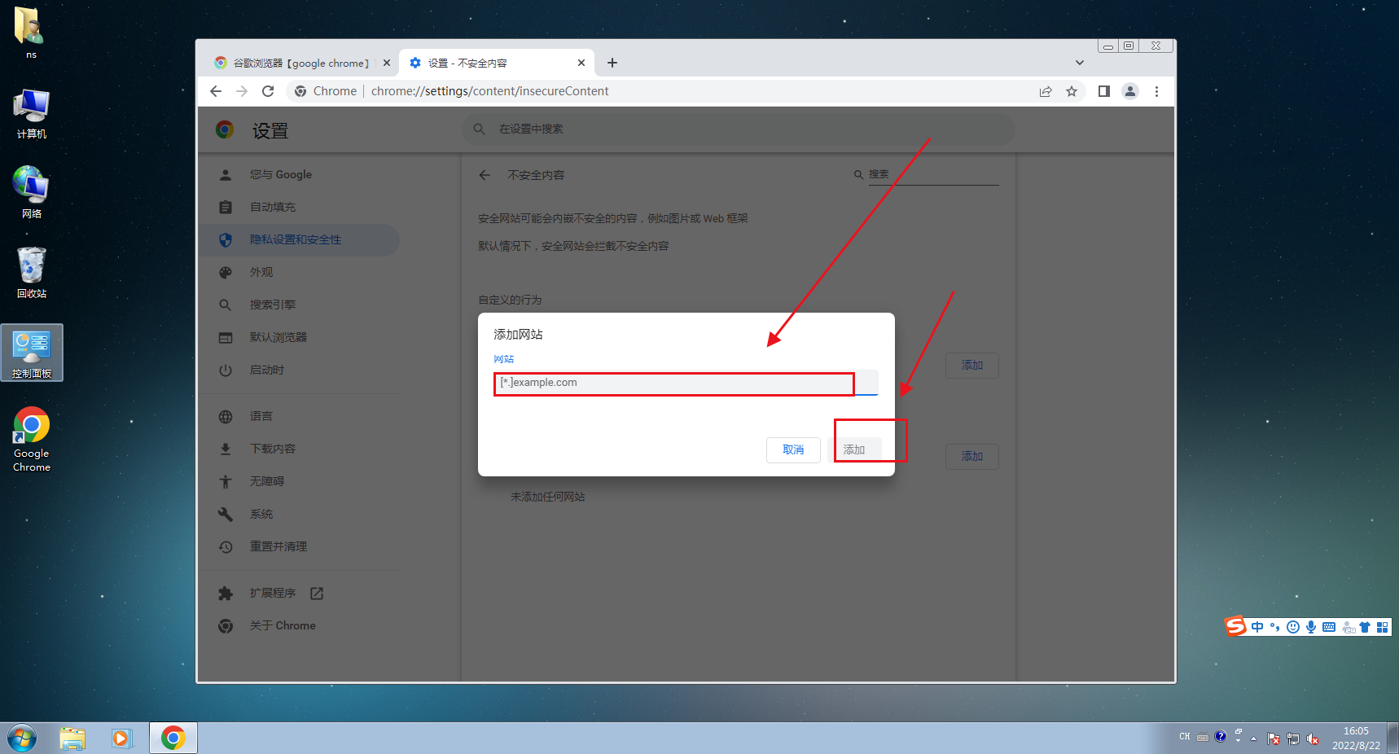Open Chrome's three-dot menu
The image size is (1399, 754).
click(1156, 91)
